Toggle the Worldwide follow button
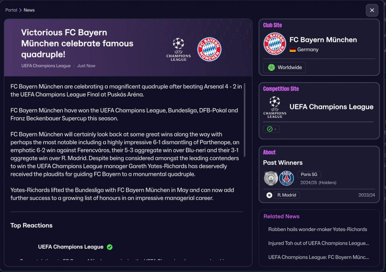Viewport: 386px width, 272px height. (x=284, y=67)
